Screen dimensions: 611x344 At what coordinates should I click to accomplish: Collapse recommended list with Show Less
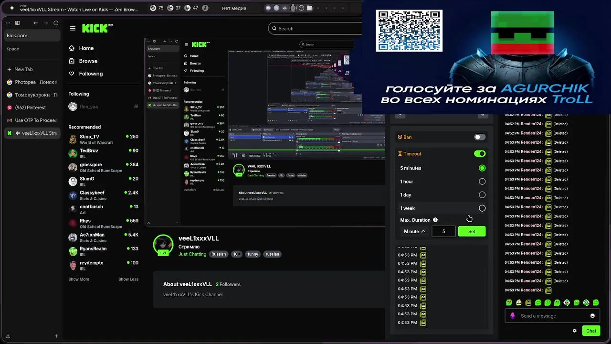pos(128,279)
